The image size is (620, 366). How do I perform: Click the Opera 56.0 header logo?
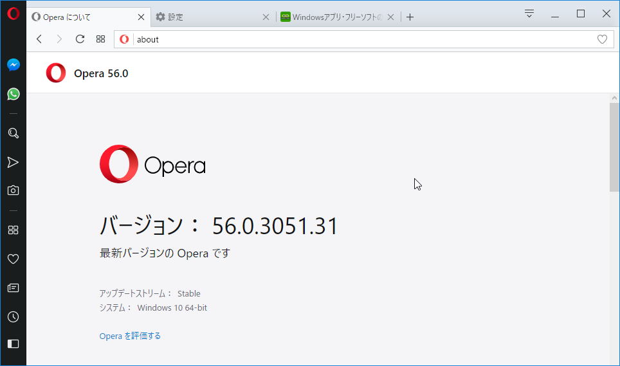click(x=56, y=73)
